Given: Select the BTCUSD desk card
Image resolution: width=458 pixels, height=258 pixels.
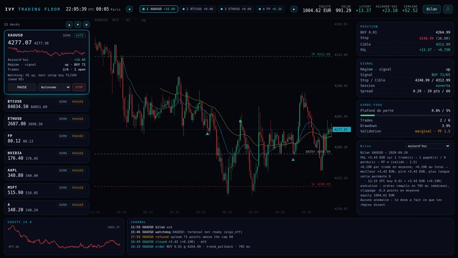Looking at the screenshot, I should (x=47, y=104).
